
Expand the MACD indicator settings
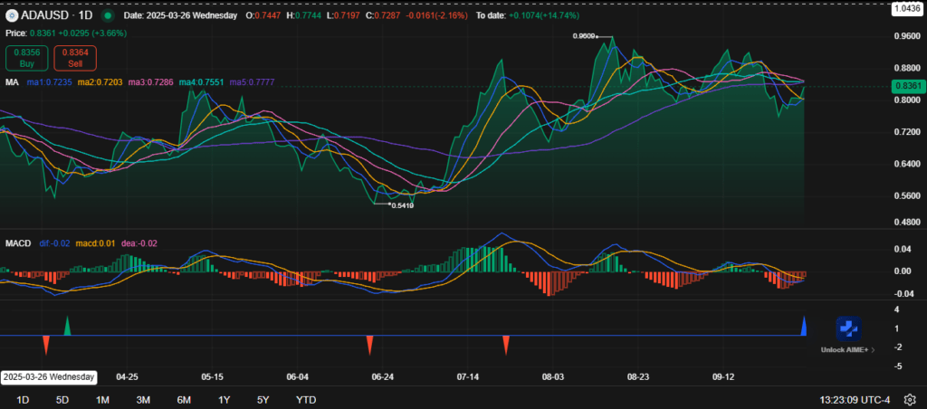coord(19,243)
